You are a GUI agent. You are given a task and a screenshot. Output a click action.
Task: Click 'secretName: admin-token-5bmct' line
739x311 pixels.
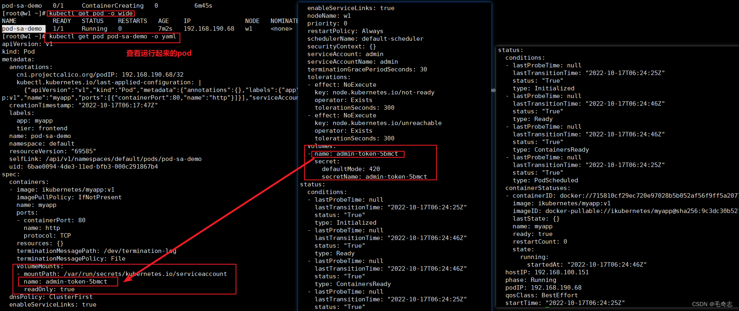(x=374, y=177)
